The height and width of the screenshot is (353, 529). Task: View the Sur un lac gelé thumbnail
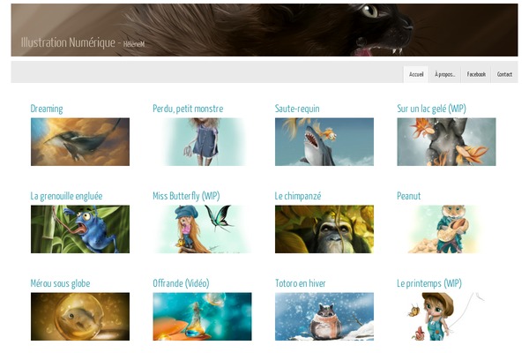click(x=446, y=141)
